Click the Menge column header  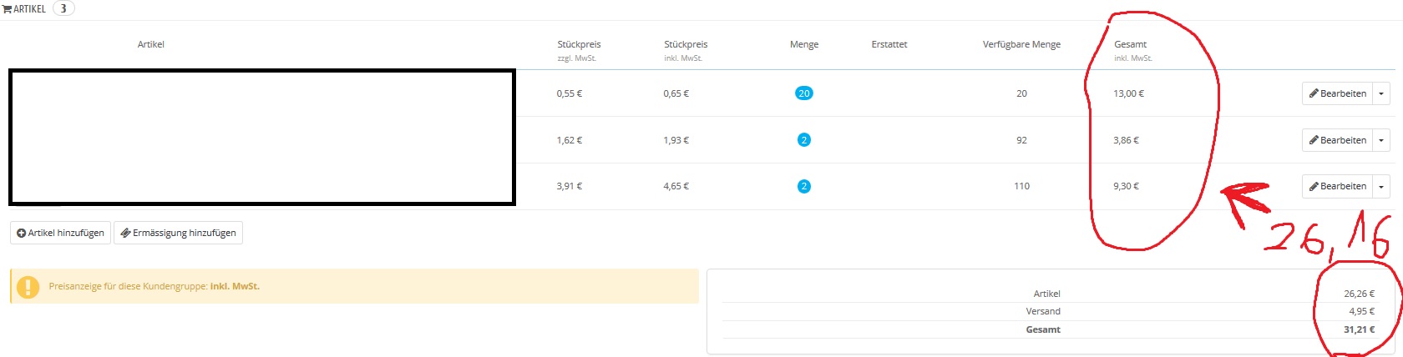803,44
